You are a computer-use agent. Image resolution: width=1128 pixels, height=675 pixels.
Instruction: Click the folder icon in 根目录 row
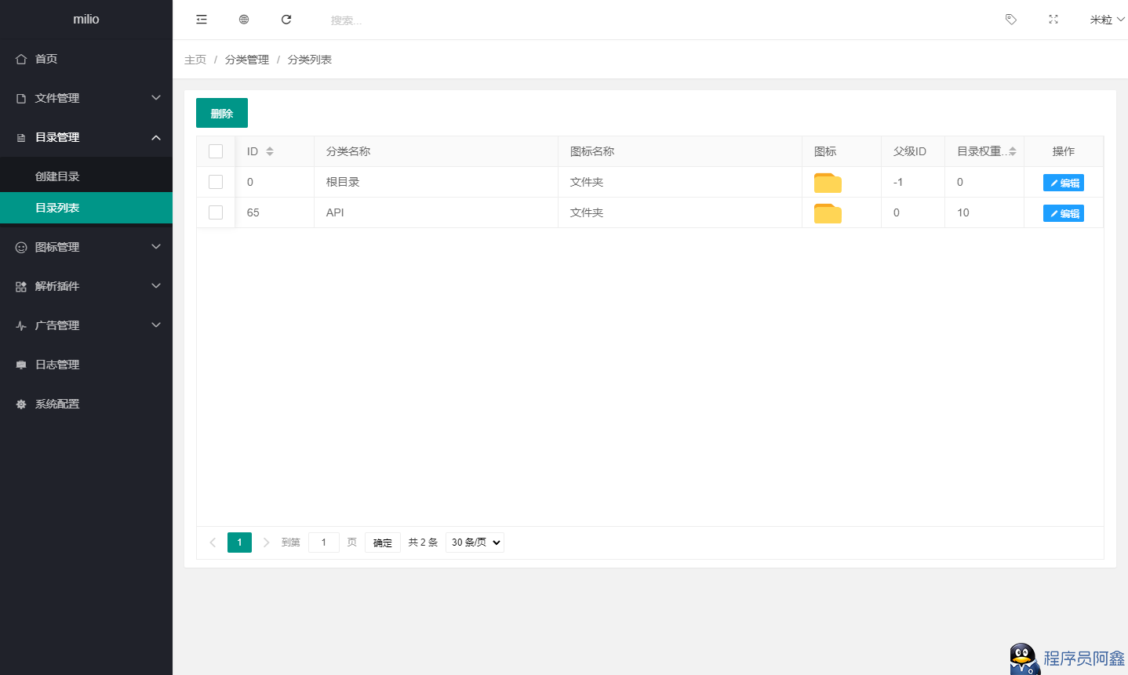click(x=828, y=183)
